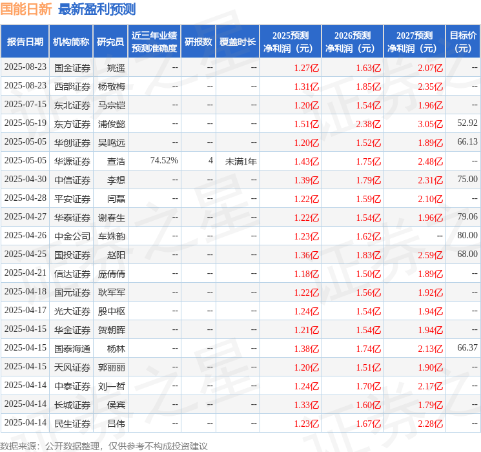This screenshot has width=481, height=452.
Task: Click the 民生证券 institution cell
Action: point(72,424)
